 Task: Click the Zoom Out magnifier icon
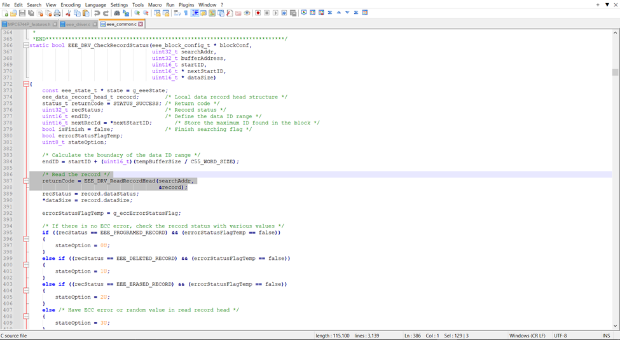coord(146,13)
